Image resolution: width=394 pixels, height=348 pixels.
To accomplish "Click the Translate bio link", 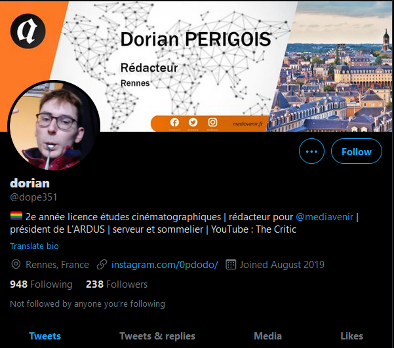I will [x=34, y=246].
